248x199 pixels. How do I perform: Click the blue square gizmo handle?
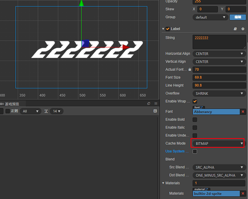tap(85, 43)
